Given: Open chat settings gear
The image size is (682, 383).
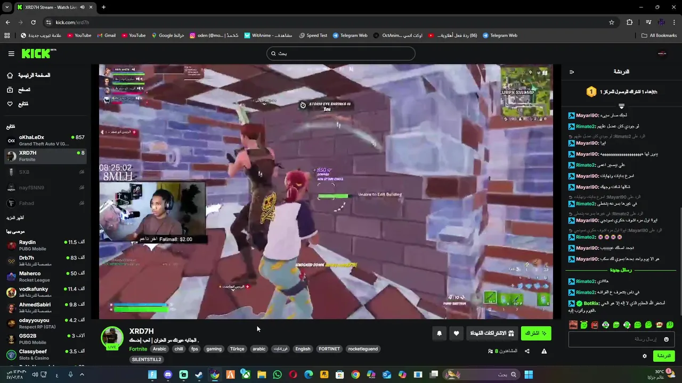Looking at the screenshot, I should 645,356.
